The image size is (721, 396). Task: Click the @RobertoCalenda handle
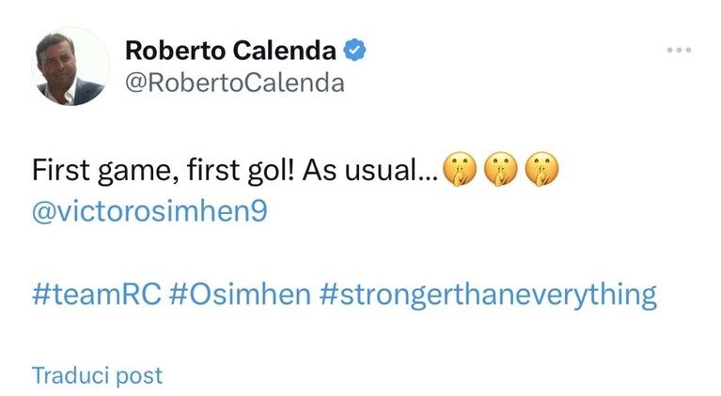234,84
